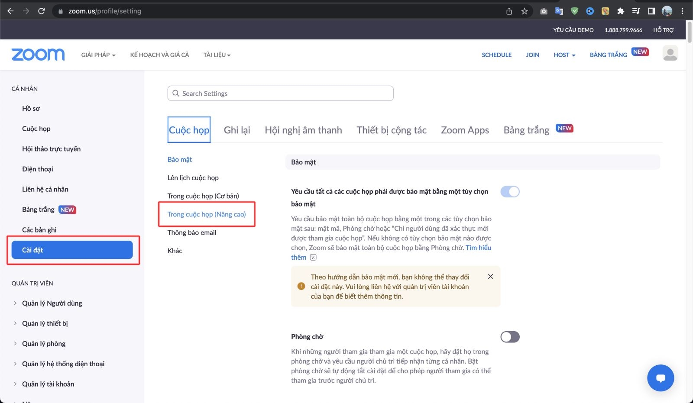Click the JOIN link
Image resolution: width=693 pixels, height=403 pixels.
point(532,55)
